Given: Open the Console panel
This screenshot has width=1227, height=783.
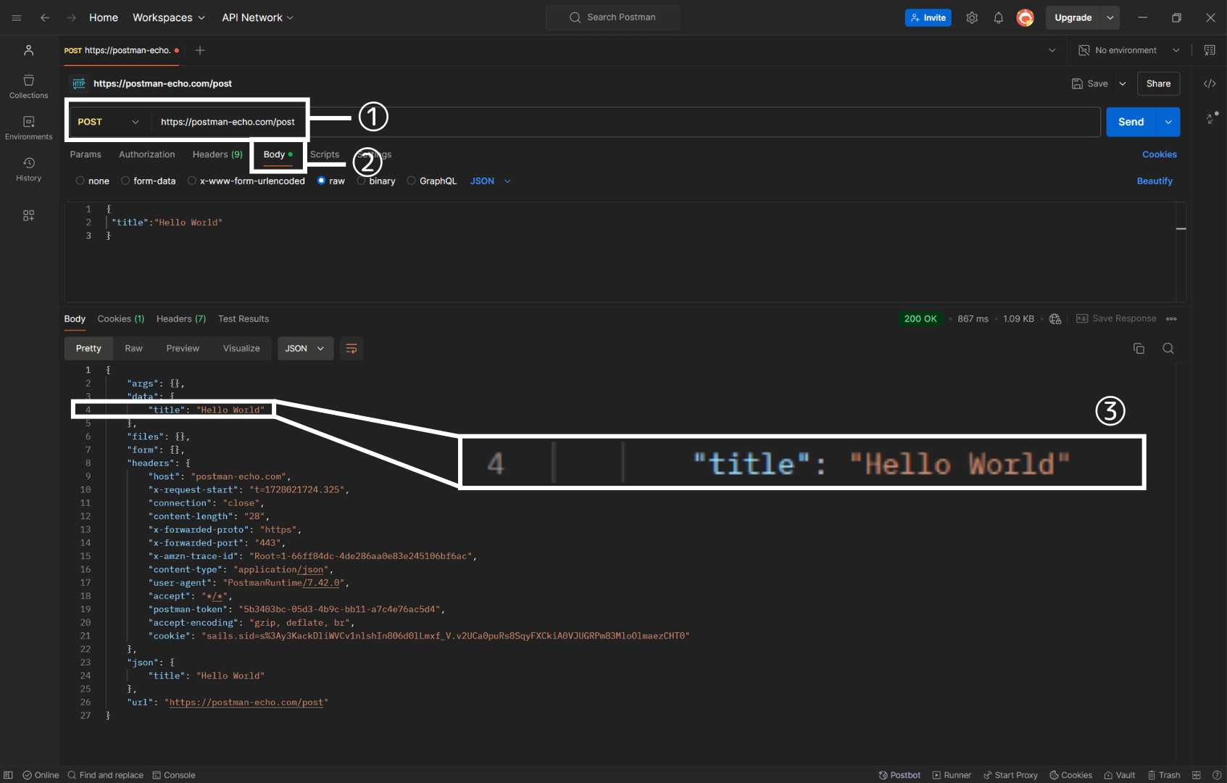Looking at the screenshot, I should [x=174, y=775].
